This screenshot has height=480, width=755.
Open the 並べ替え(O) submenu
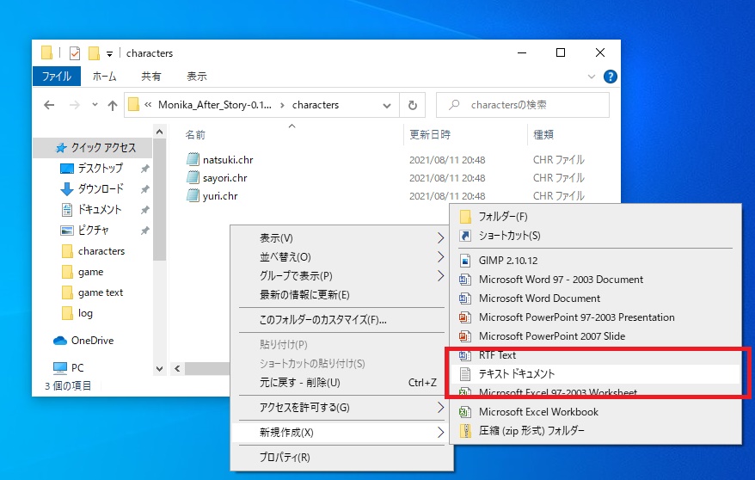[x=342, y=257]
